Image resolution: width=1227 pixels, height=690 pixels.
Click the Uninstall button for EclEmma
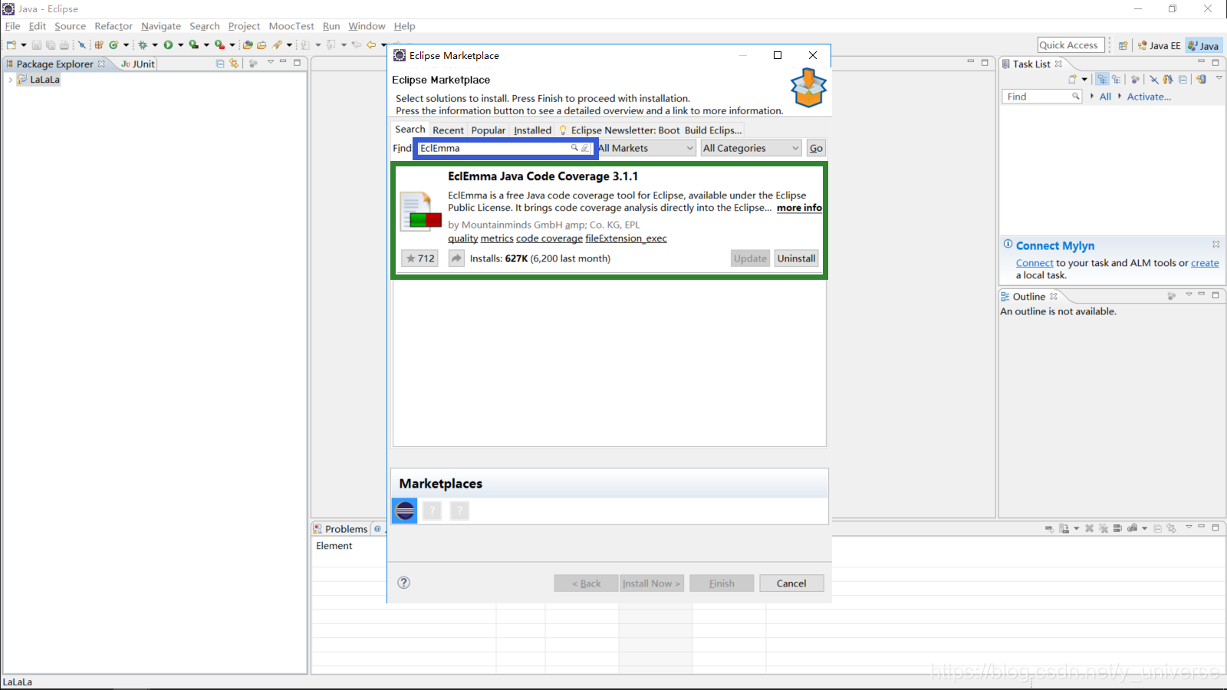pos(796,258)
